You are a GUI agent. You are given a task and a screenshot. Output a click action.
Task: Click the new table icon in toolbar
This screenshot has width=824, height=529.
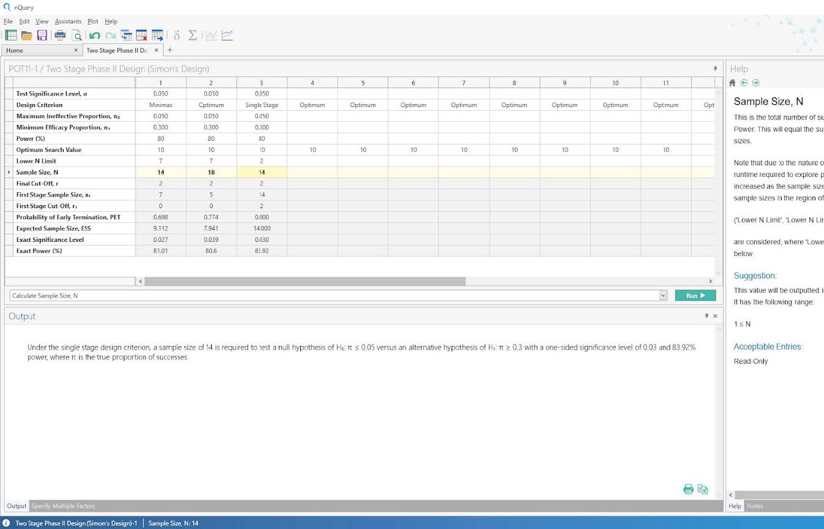pyautogui.click(x=10, y=36)
